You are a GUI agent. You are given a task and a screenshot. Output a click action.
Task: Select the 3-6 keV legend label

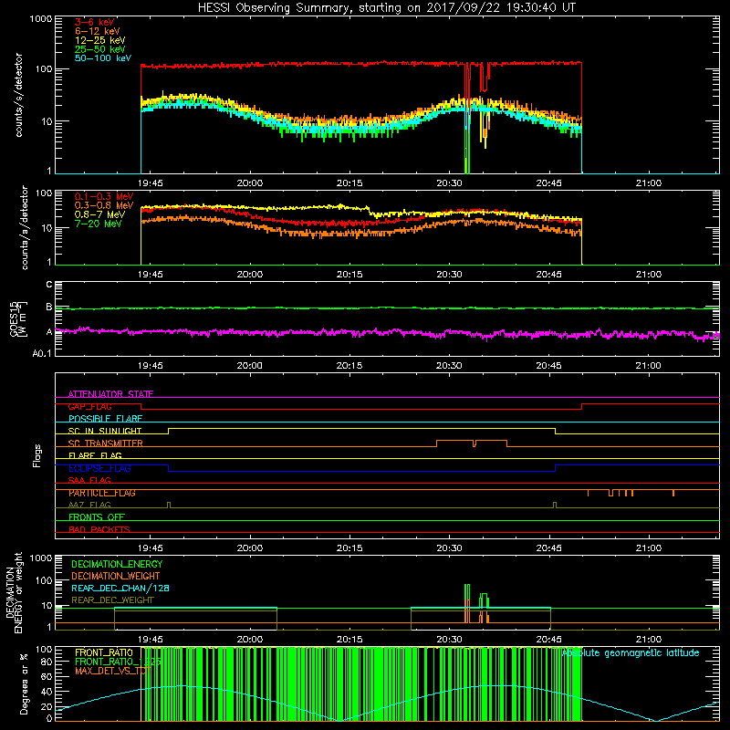(x=95, y=22)
